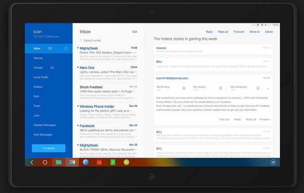Click into the Search email field
304x193 pixels.
coord(109,40)
